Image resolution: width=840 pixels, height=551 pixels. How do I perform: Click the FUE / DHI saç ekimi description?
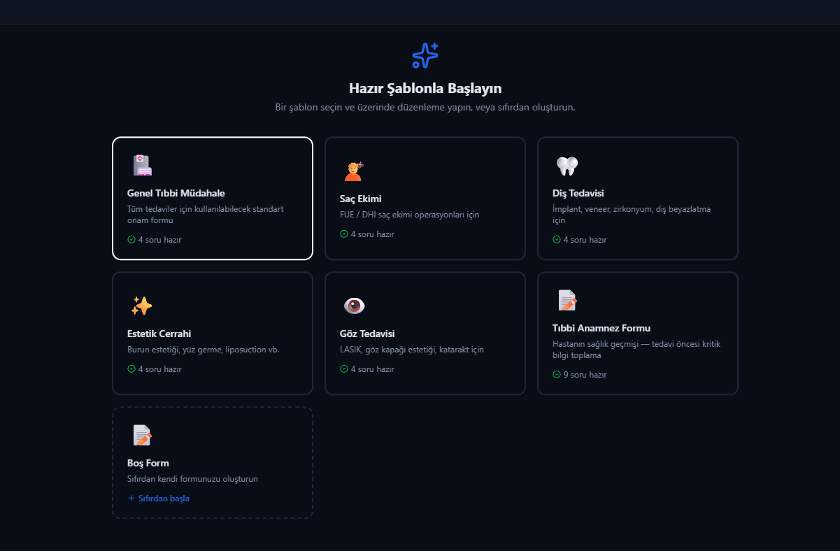point(410,215)
